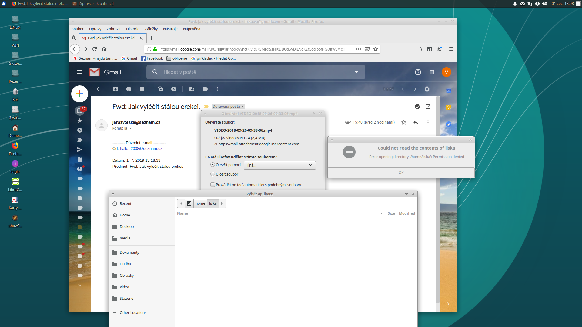582x327 pixels.
Task: Select Stažené folder in the sidebar
Action: (142, 299)
